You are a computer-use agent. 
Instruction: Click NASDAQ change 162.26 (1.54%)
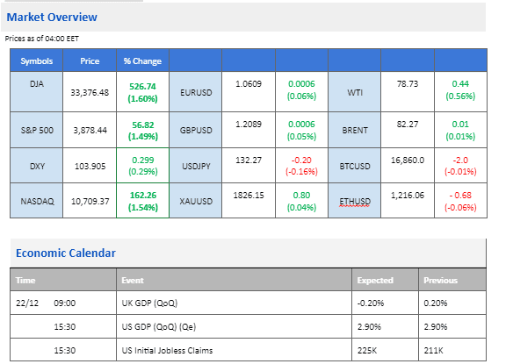(x=143, y=201)
